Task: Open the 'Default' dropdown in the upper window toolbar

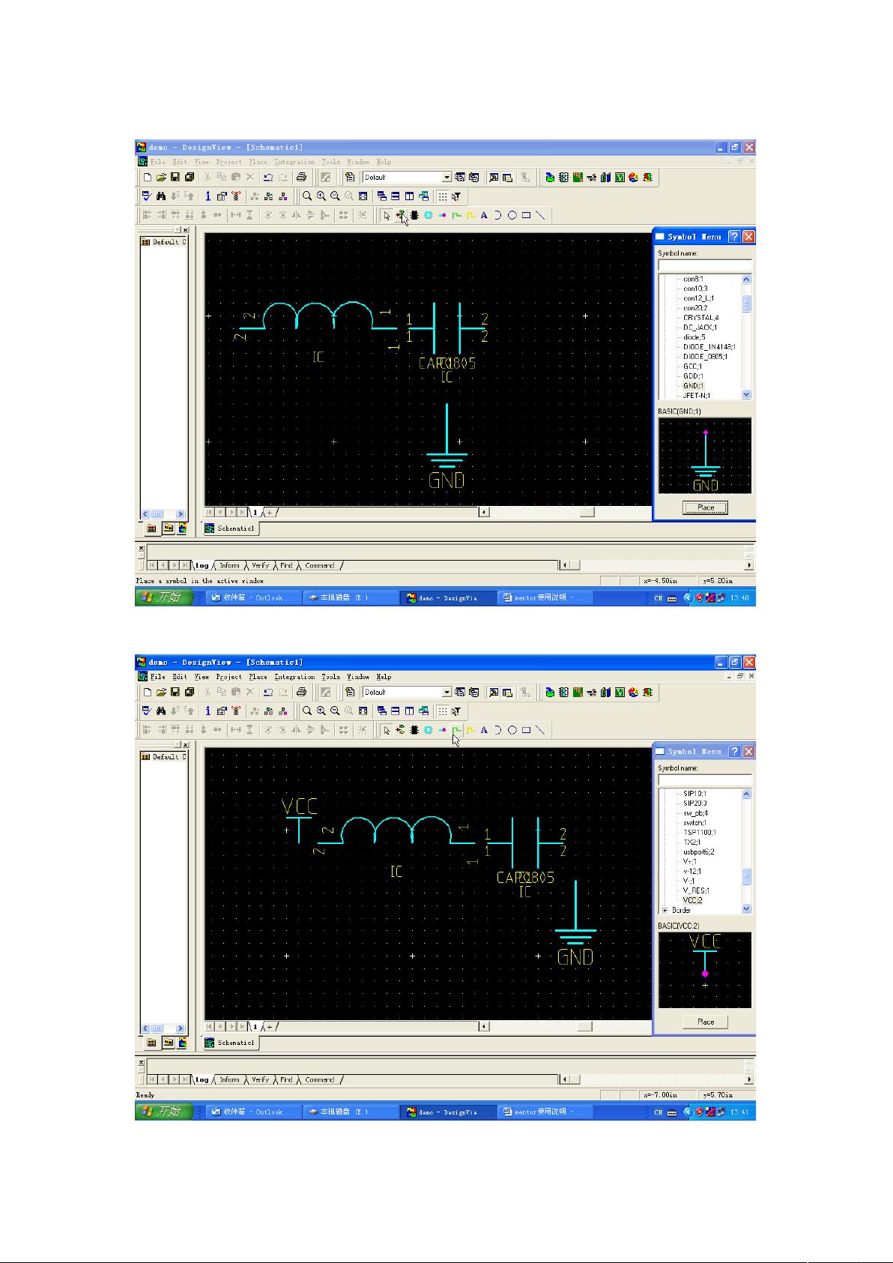Action: point(446,178)
